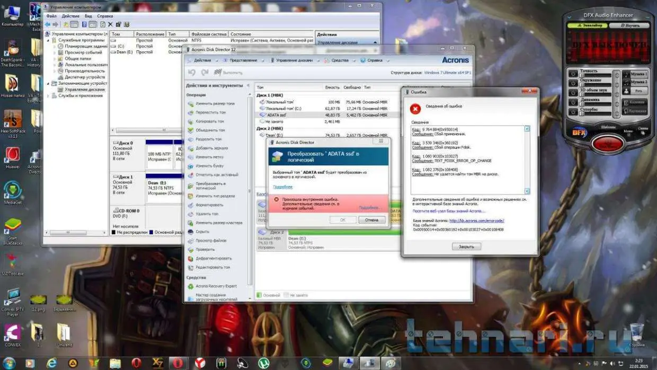Screen dimensions: 657x370
Task: Collapse Служебные программы tree node
Action: [48, 40]
